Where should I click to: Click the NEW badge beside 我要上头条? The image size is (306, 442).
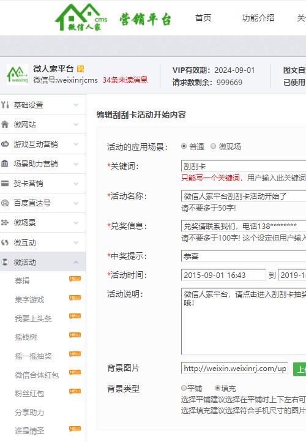[75, 317]
